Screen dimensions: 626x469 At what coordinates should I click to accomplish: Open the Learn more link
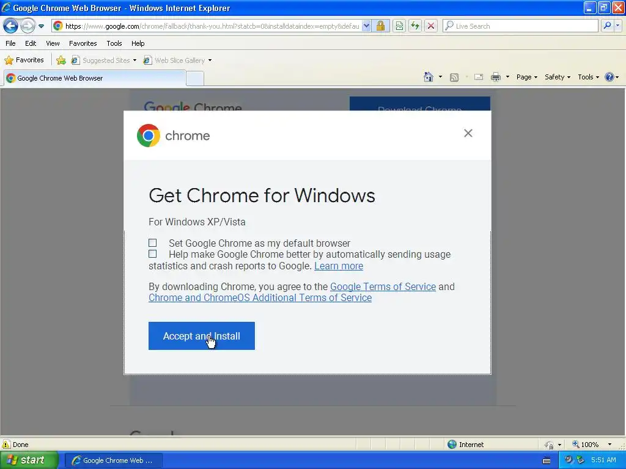click(339, 266)
